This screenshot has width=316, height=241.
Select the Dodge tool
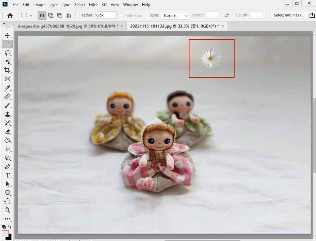(7, 158)
